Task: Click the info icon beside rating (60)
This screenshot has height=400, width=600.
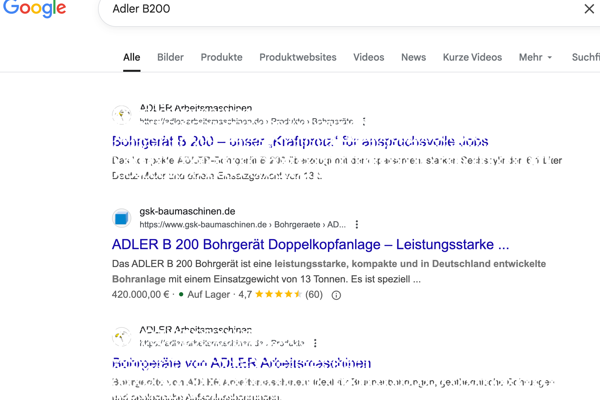Action: click(336, 295)
